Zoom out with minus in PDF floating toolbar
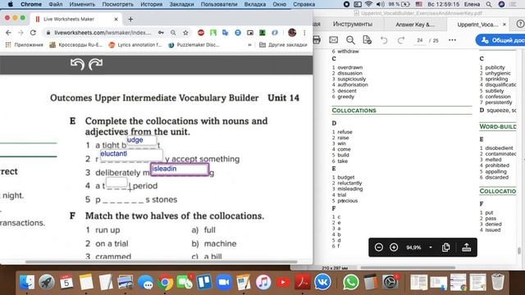 (x=379, y=247)
